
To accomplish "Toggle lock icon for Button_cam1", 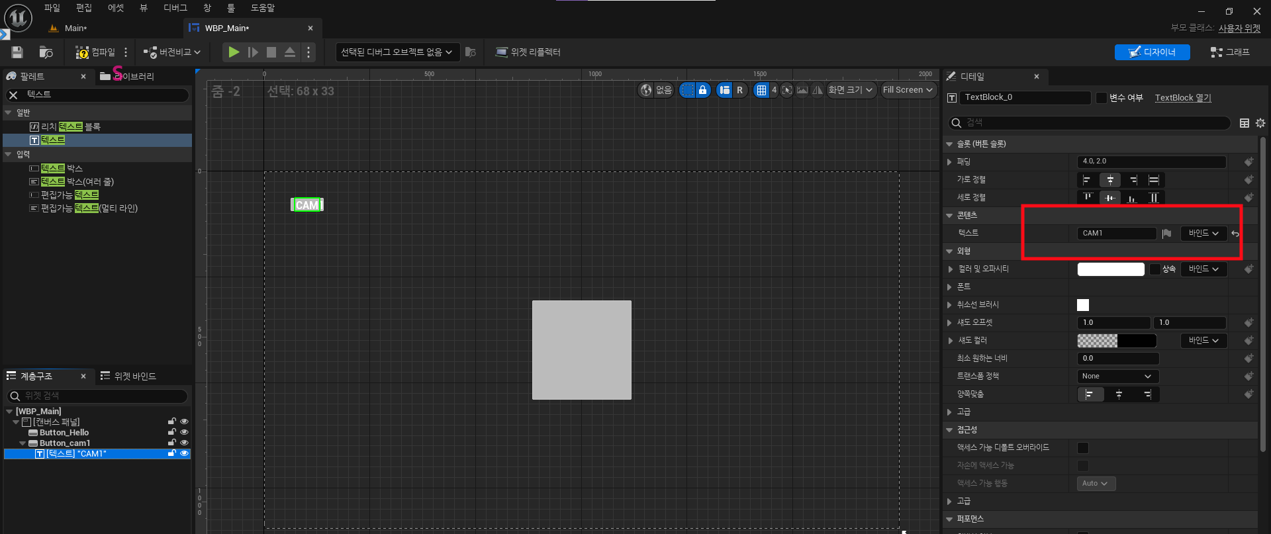I will tap(172, 443).
